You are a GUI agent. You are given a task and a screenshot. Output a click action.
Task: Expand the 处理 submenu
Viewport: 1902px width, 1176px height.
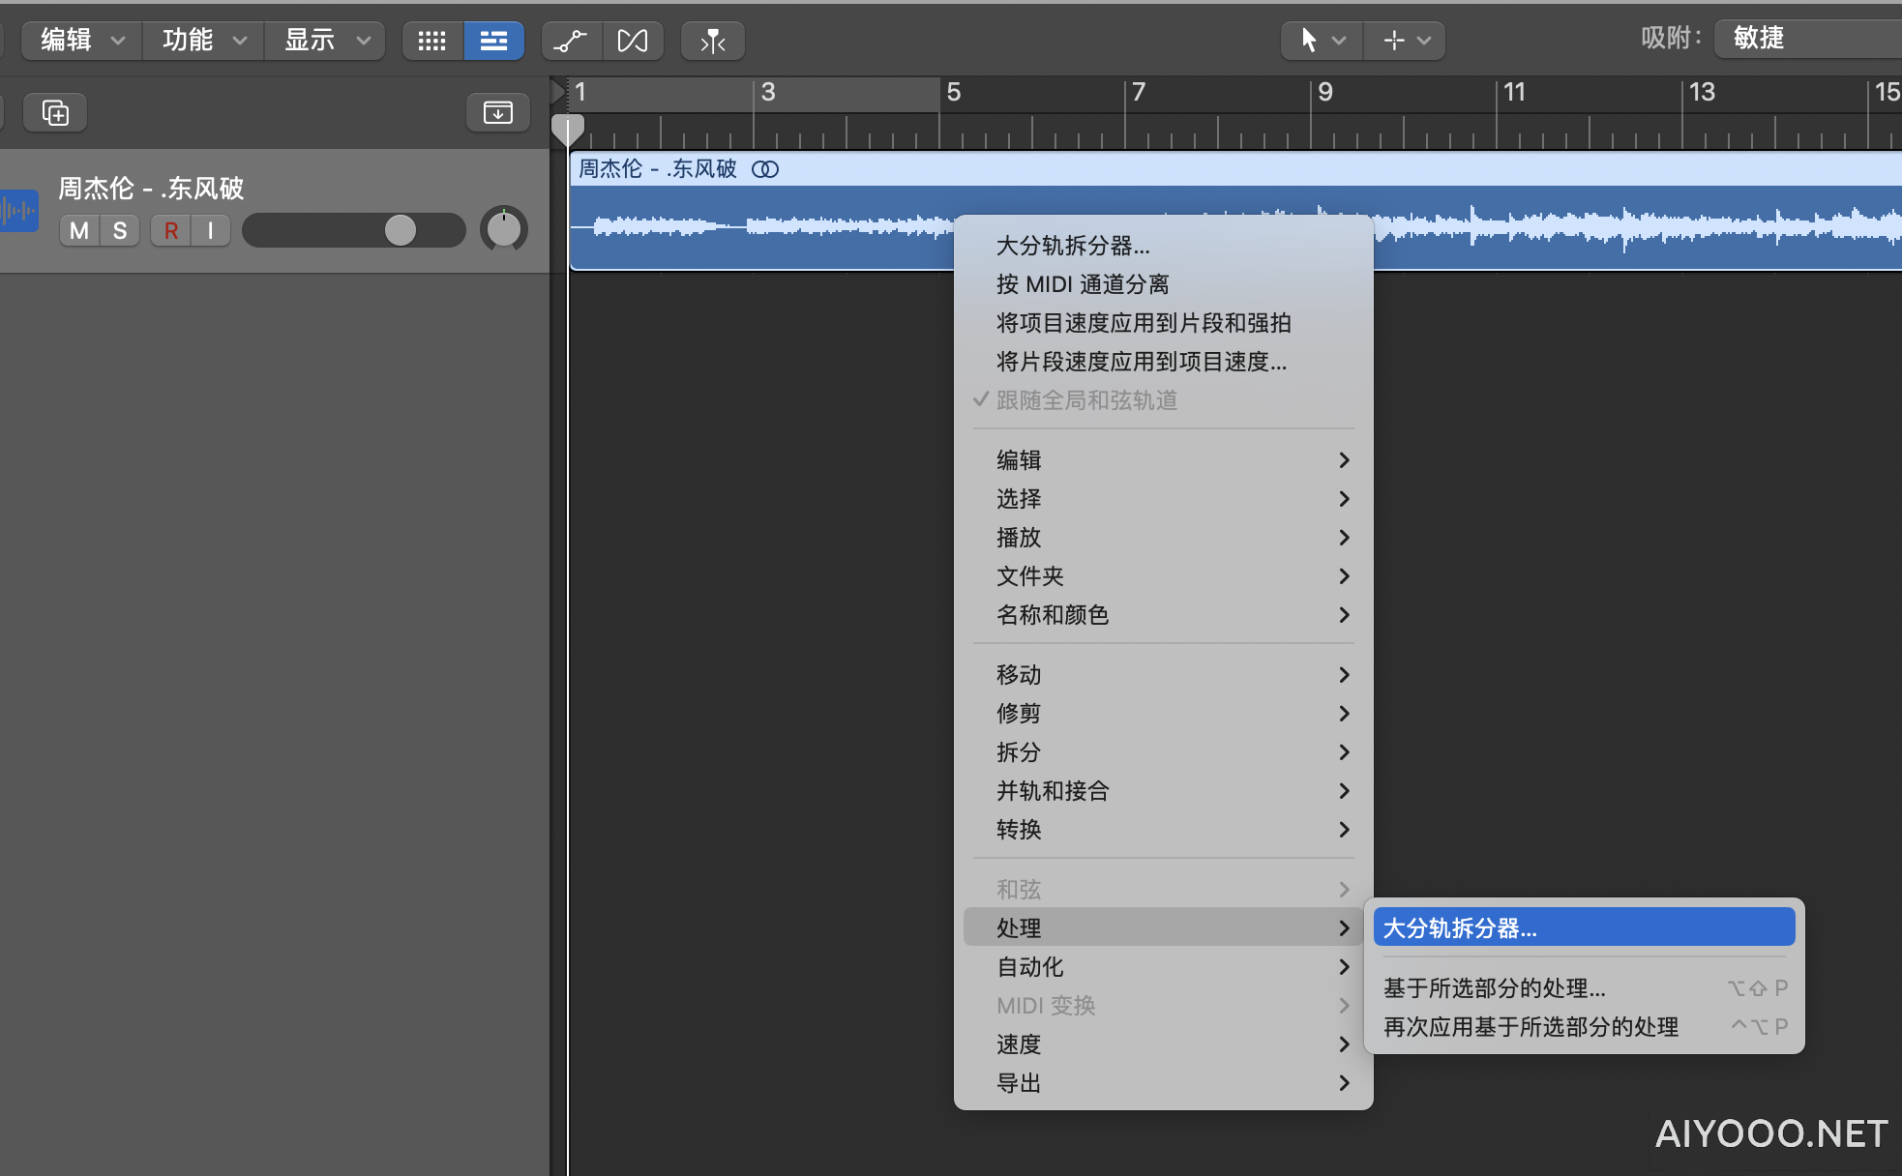1164,928
